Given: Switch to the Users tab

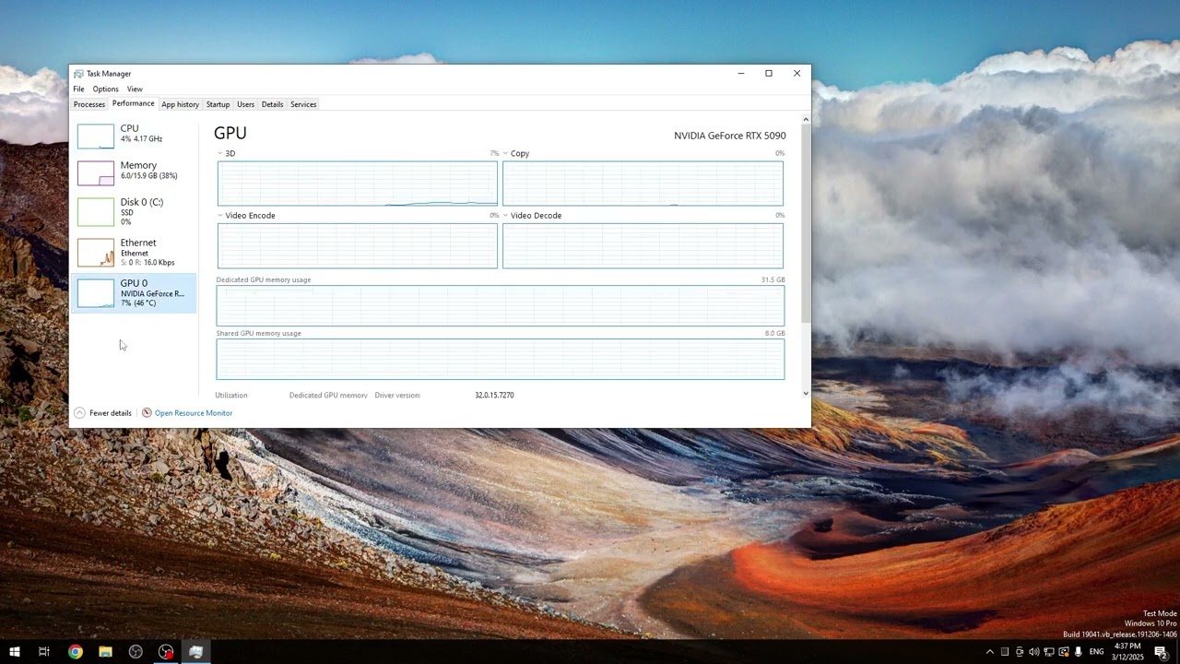Looking at the screenshot, I should click(245, 104).
